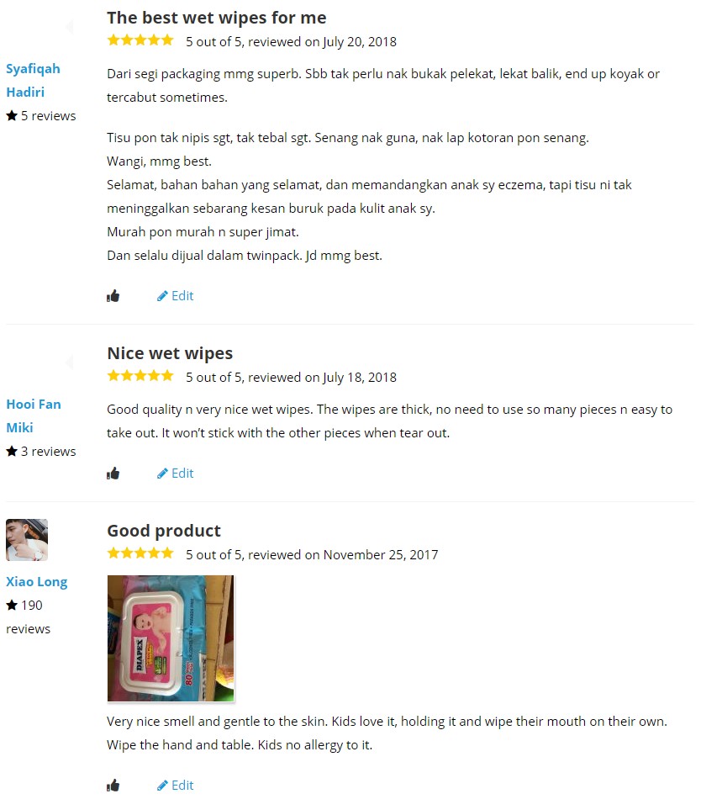Enlarge the Diapex wet wipes review photo
This screenshot has width=701, height=799.
[171, 638]
